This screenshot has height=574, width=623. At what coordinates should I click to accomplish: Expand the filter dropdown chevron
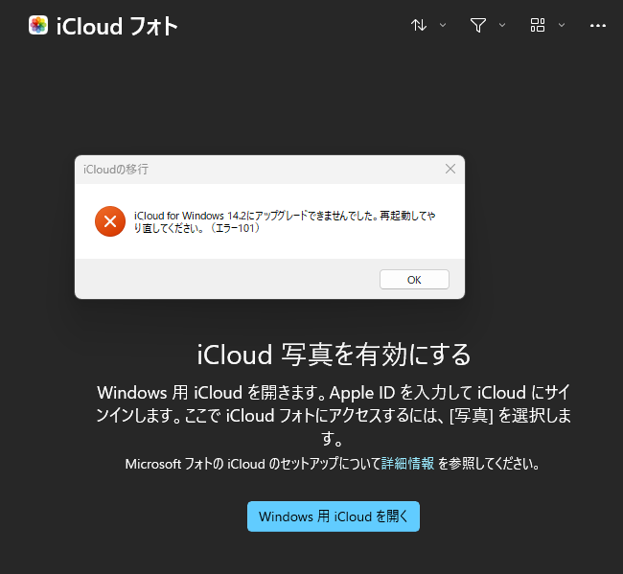[502, 26]
